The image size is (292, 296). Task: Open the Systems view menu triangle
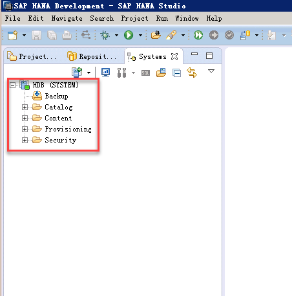click(211, 71)
